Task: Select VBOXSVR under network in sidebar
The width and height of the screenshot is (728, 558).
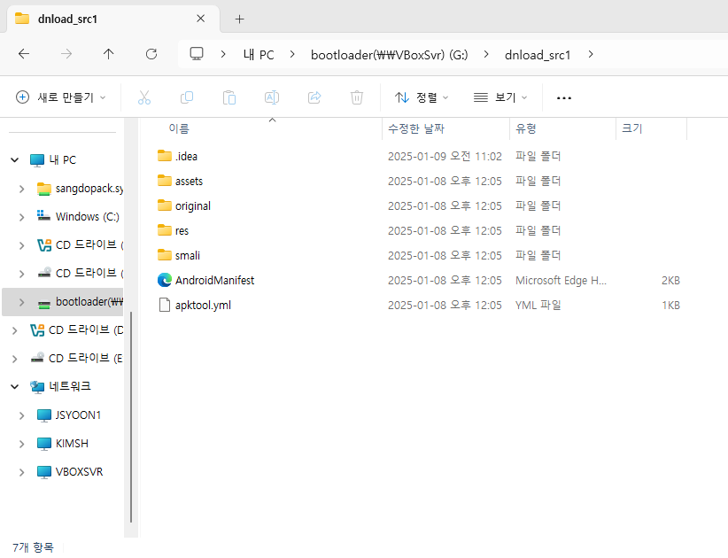Action: tap(79, 472)
